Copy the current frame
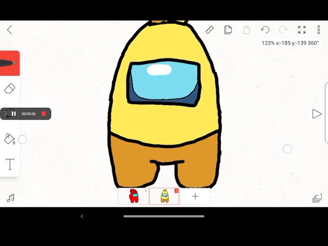328x246 pixels. click(x=228, y=30)
